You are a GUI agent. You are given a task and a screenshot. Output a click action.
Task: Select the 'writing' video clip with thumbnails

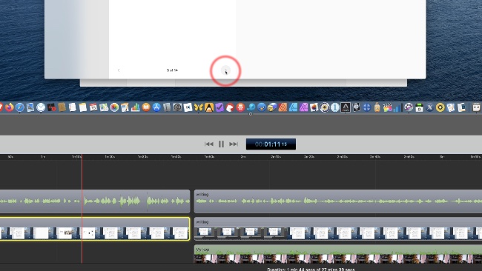click(x=338, y=229)
